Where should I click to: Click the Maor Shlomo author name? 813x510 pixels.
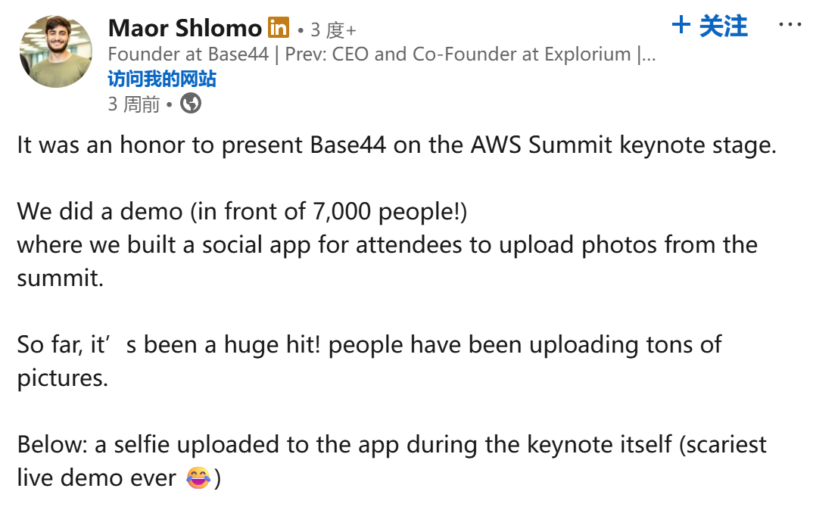[x=185, y=29]
